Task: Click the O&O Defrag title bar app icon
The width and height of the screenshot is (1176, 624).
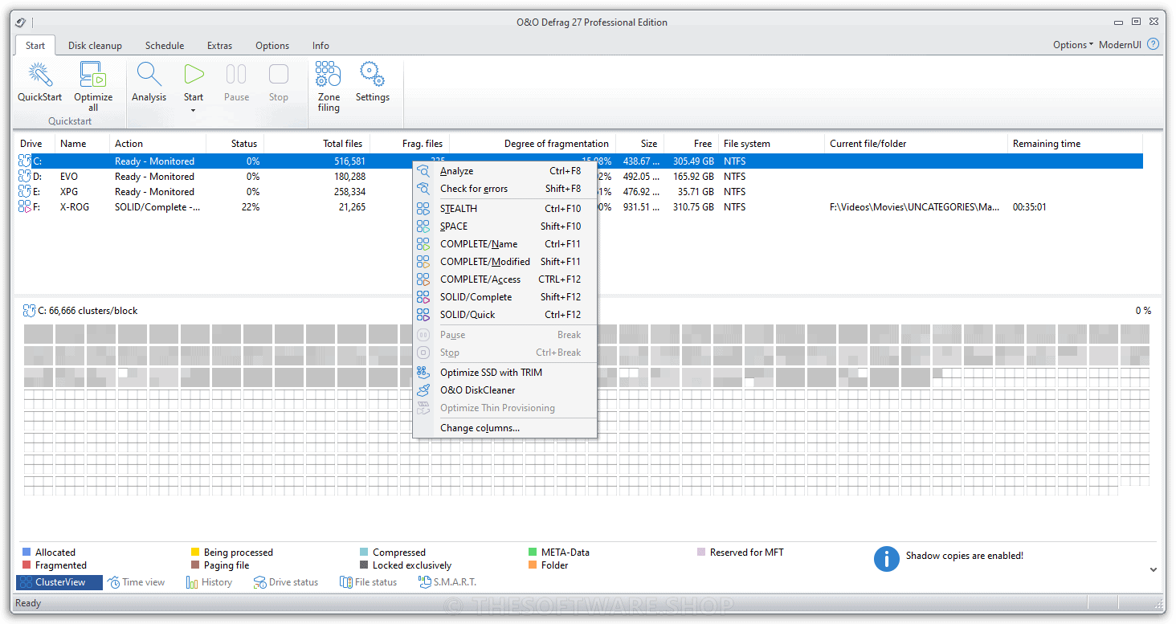Action: tap(21, 22)
